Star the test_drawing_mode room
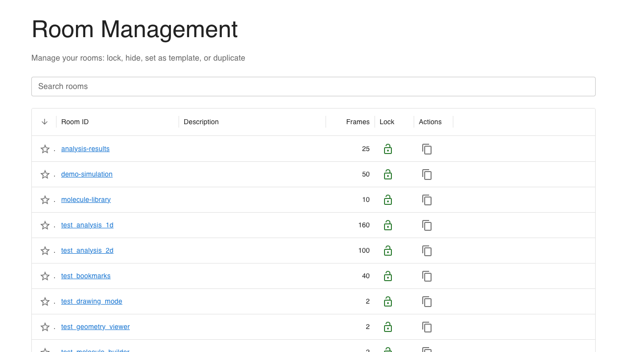Viewport: 627px width, 352px height. (45, 302)
